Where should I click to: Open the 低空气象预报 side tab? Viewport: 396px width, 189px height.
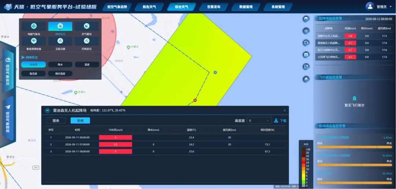click(8, 118)
